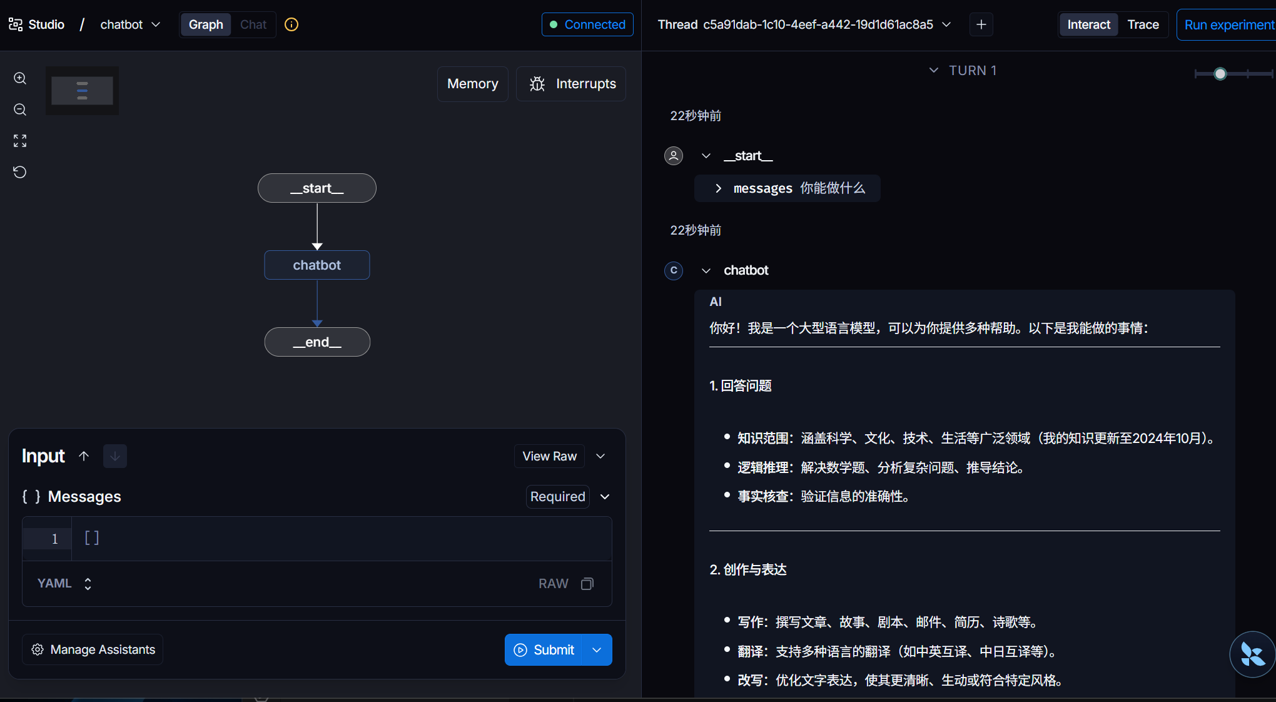Expand the messages entry under __start__
The image size is (1276, 702).
click(x=718, y=188)
